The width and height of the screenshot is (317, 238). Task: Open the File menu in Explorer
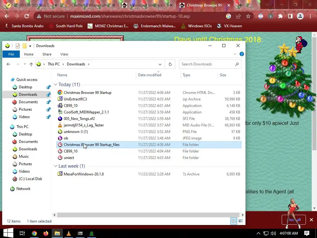point(11,54)
